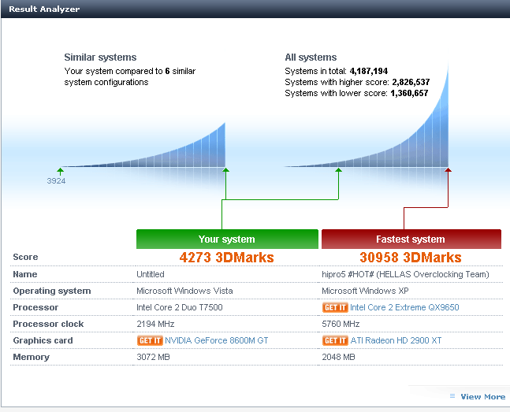This screenshot has height=412, width=510.
Task: Click the 30958 3DMarks score
Action: [x=411, y=258]
